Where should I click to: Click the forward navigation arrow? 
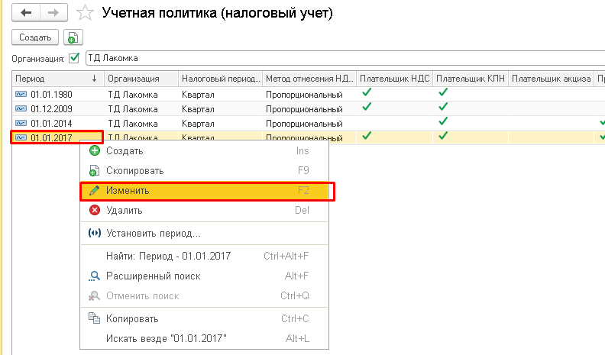coord(53,13)
